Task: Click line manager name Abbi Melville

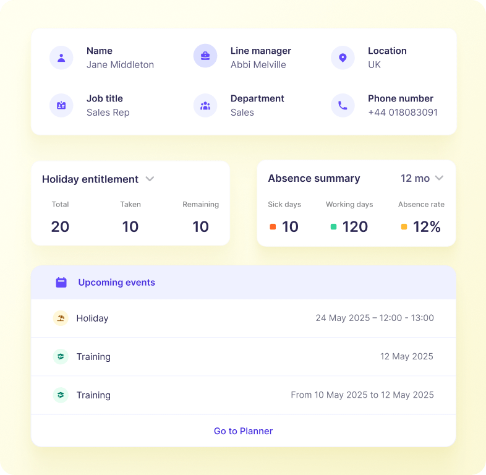Action: tap(258, 65)
